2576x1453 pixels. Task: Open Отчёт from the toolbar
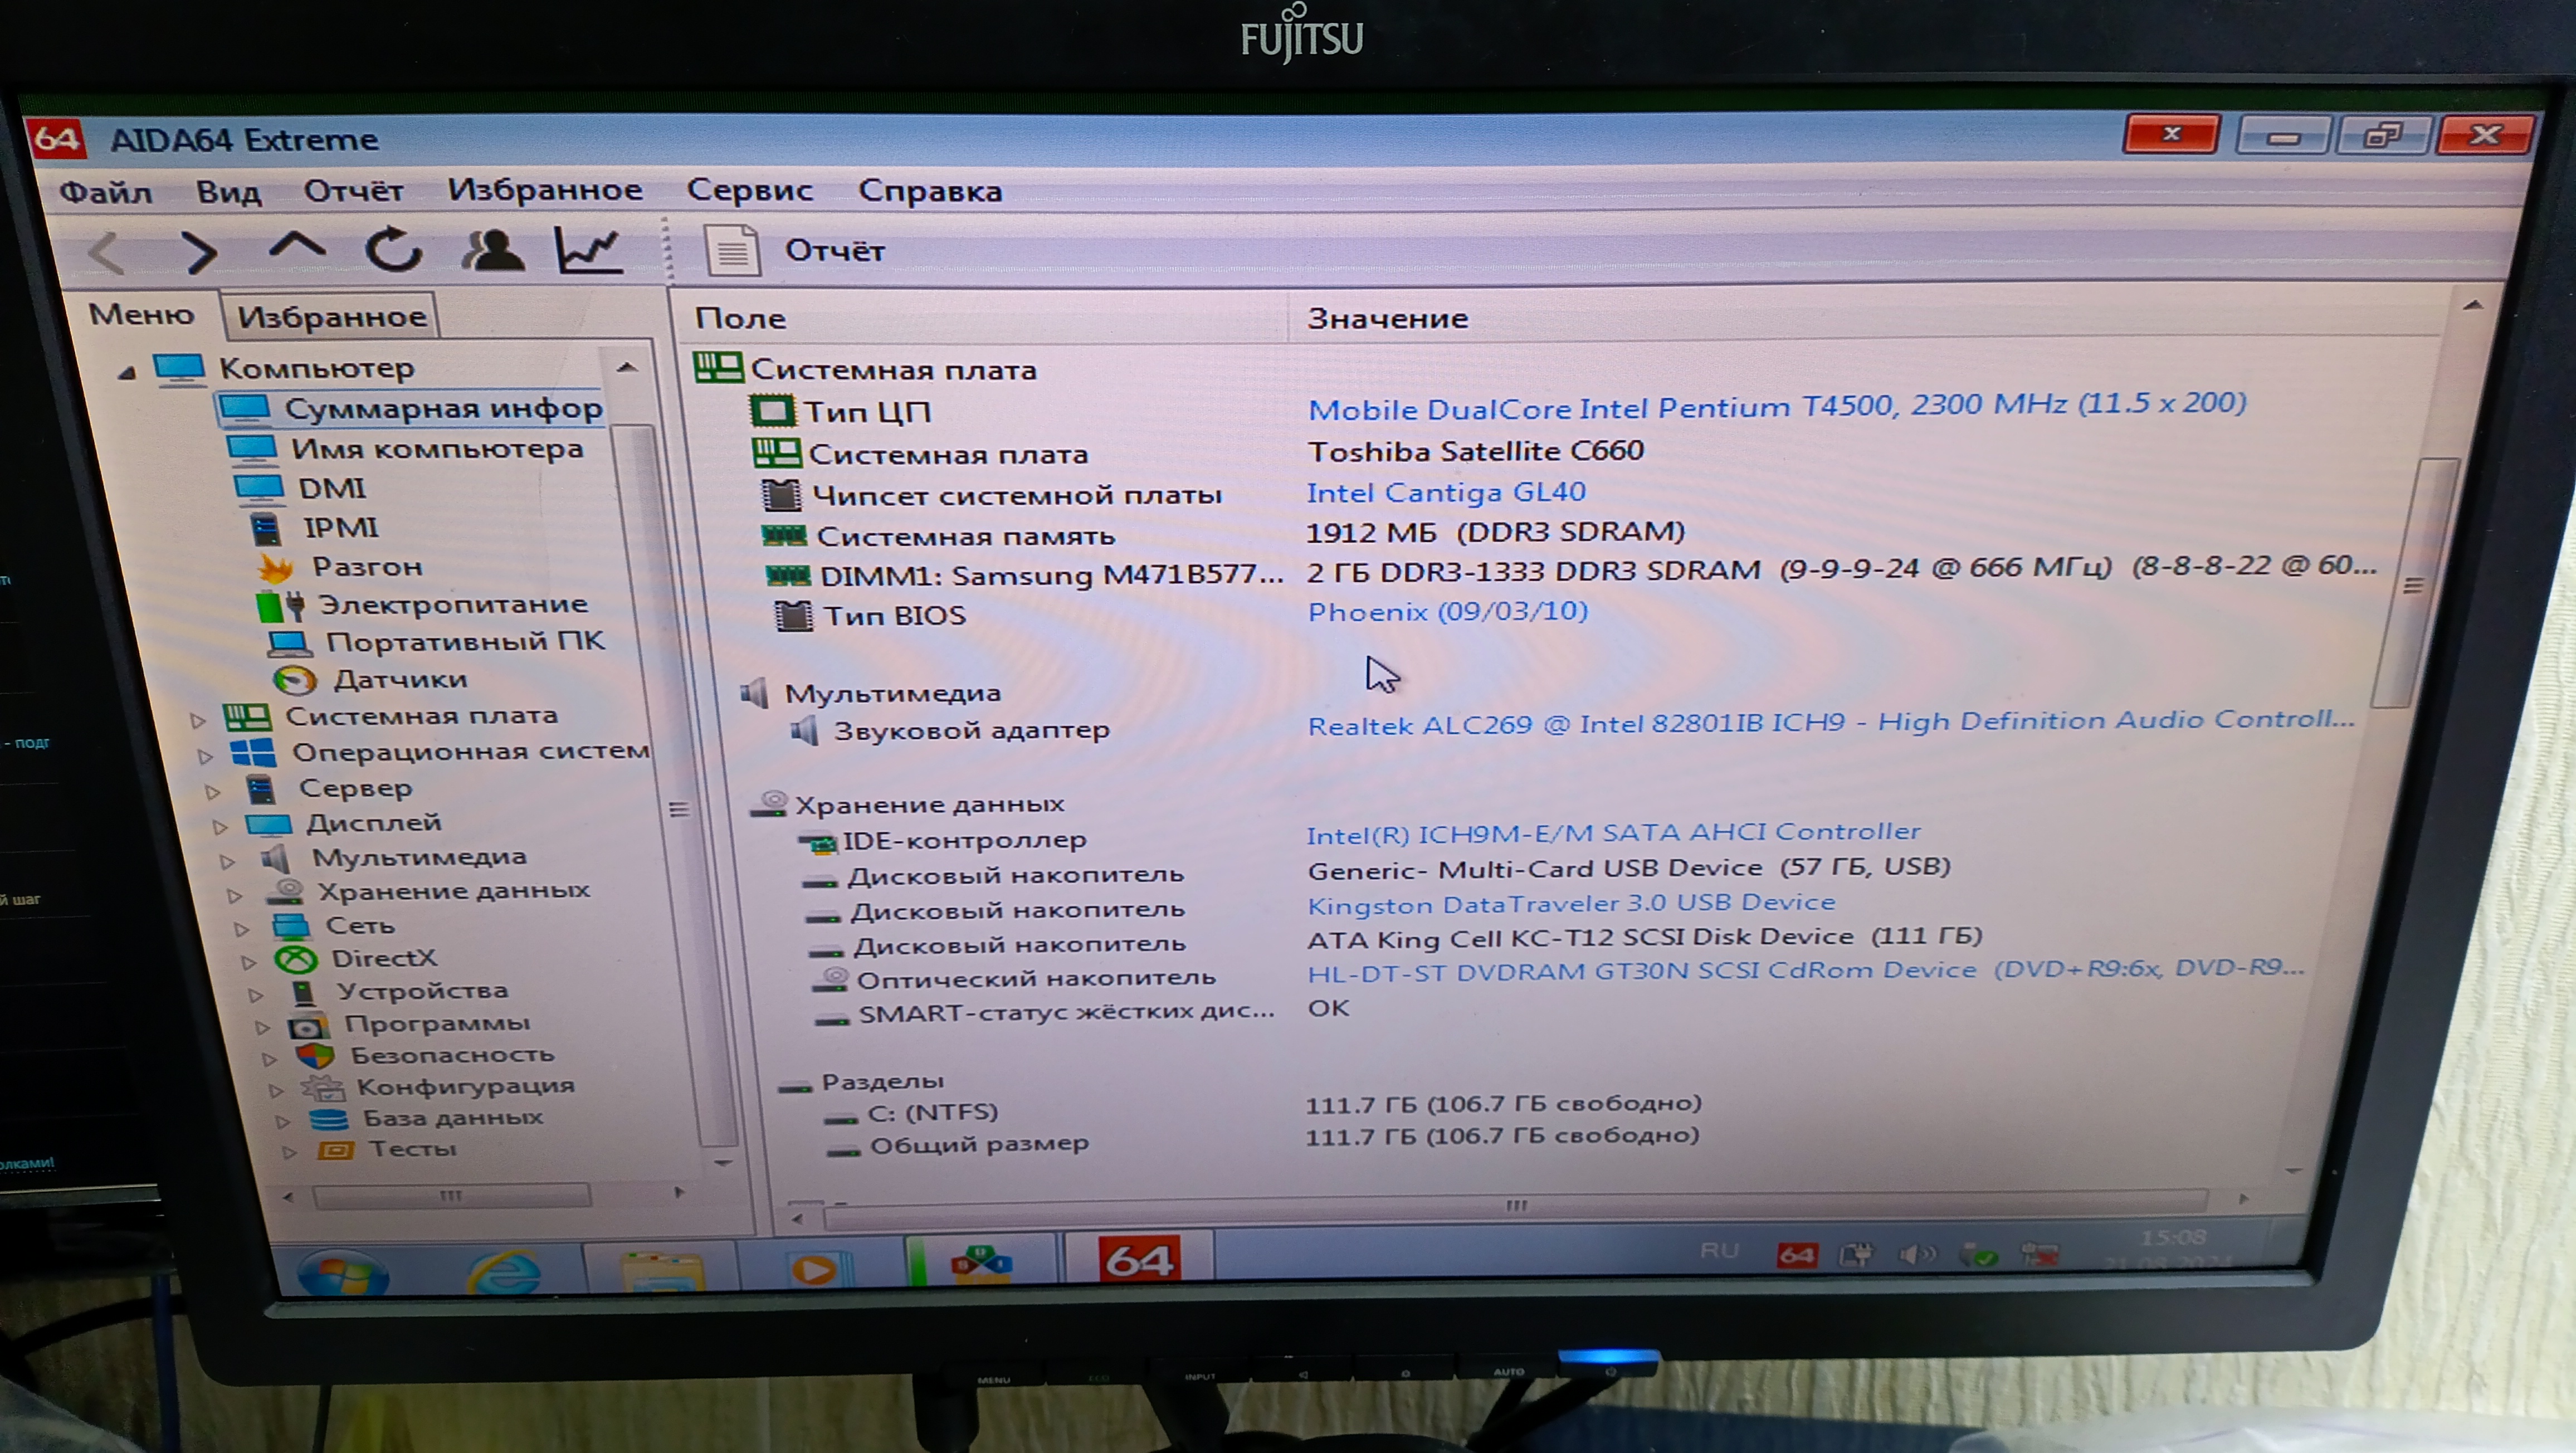834,250
